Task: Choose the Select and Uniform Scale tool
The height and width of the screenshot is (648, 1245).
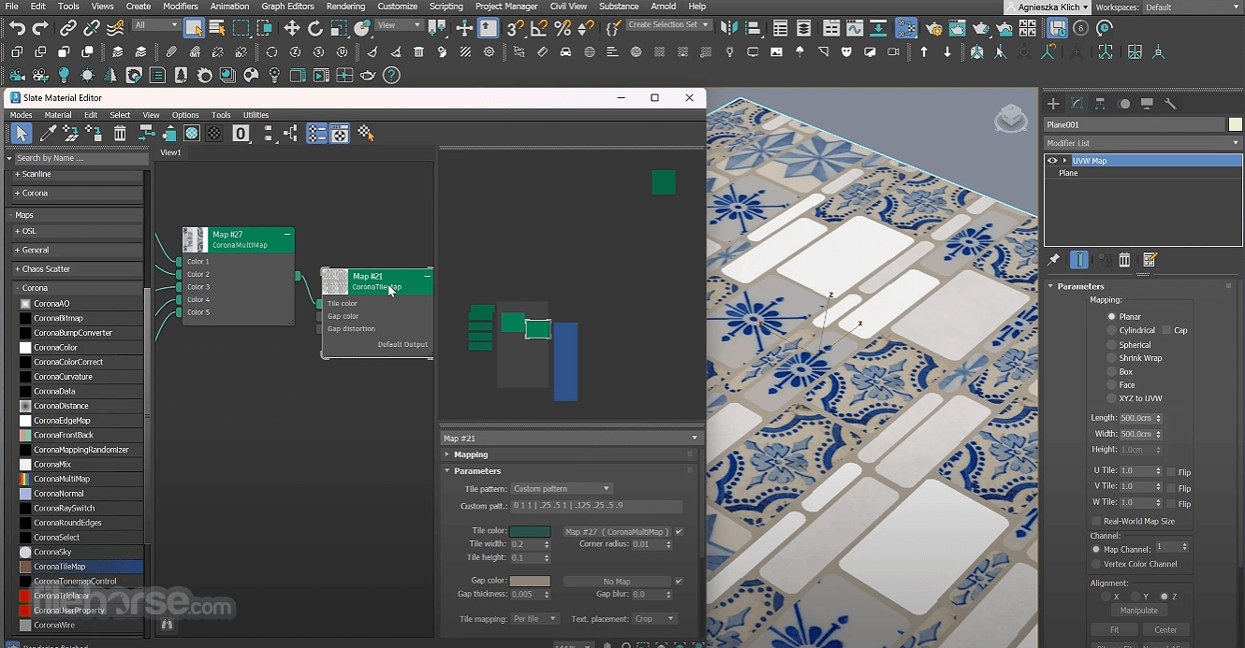Action: pos(339,28)
